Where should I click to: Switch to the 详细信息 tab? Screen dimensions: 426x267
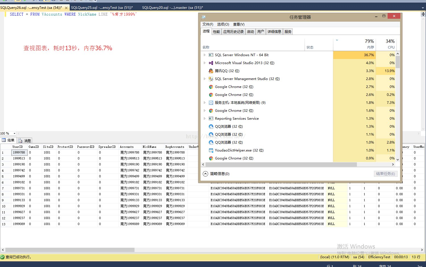point(274,32)
